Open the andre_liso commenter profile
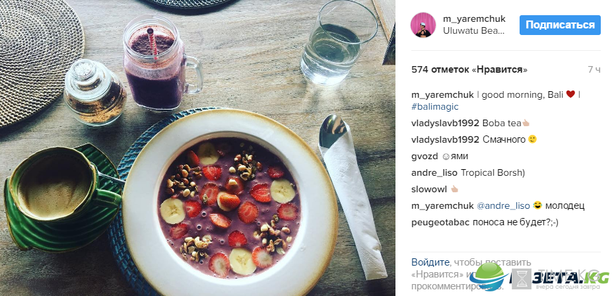Image resolution: width=614 pixels, height=296 pixels. [434, 172]
